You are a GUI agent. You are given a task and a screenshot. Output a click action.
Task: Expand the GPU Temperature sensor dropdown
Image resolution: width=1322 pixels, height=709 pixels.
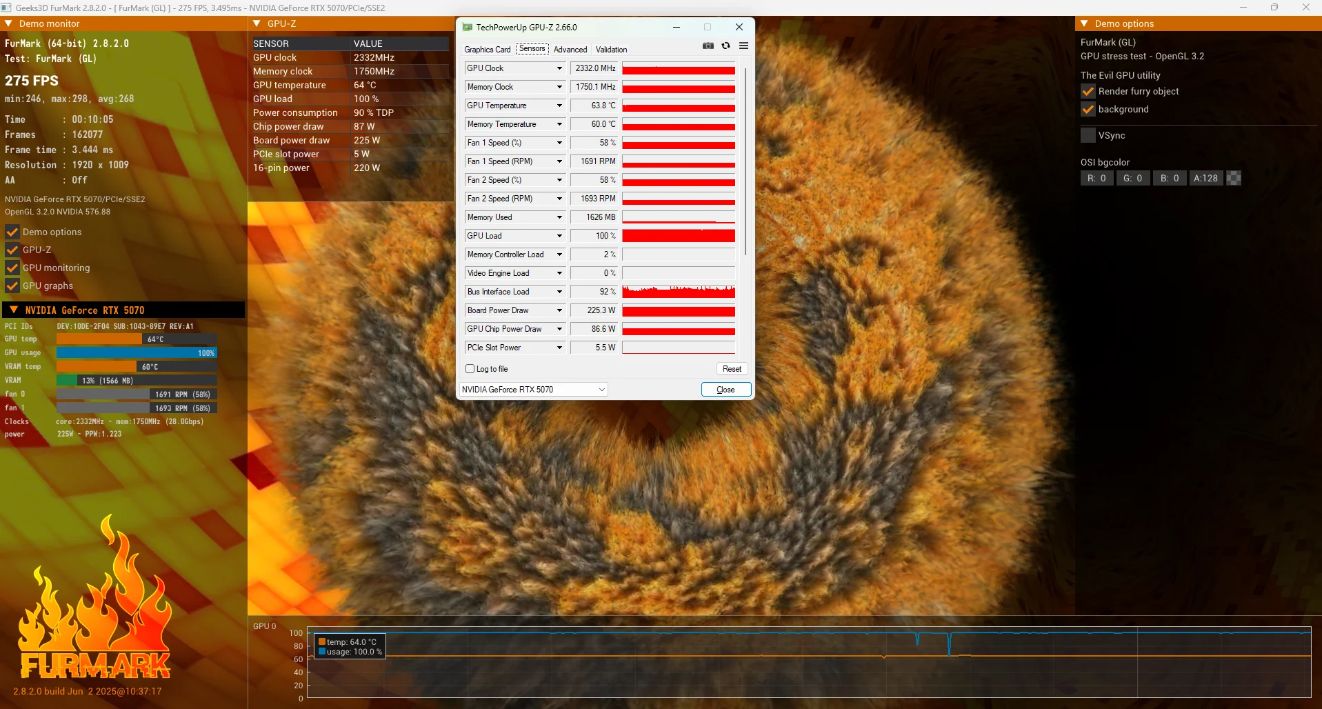tap(559, 106)
